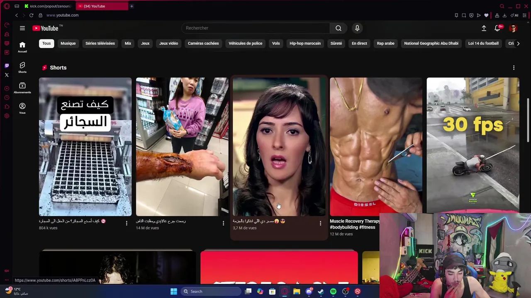Viewport: 531px width, 298px height.
Task: Open Steam from the taskbar
Action: [321, 291]
